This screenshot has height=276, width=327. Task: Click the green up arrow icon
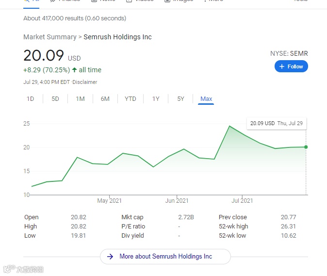point(74,70)
